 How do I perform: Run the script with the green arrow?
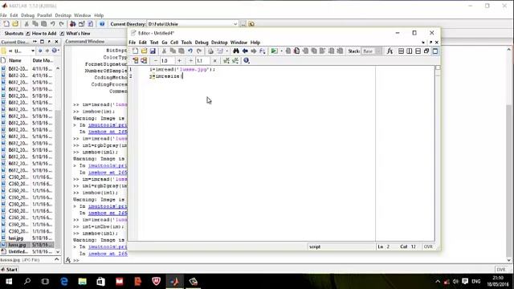pos(274,51)
